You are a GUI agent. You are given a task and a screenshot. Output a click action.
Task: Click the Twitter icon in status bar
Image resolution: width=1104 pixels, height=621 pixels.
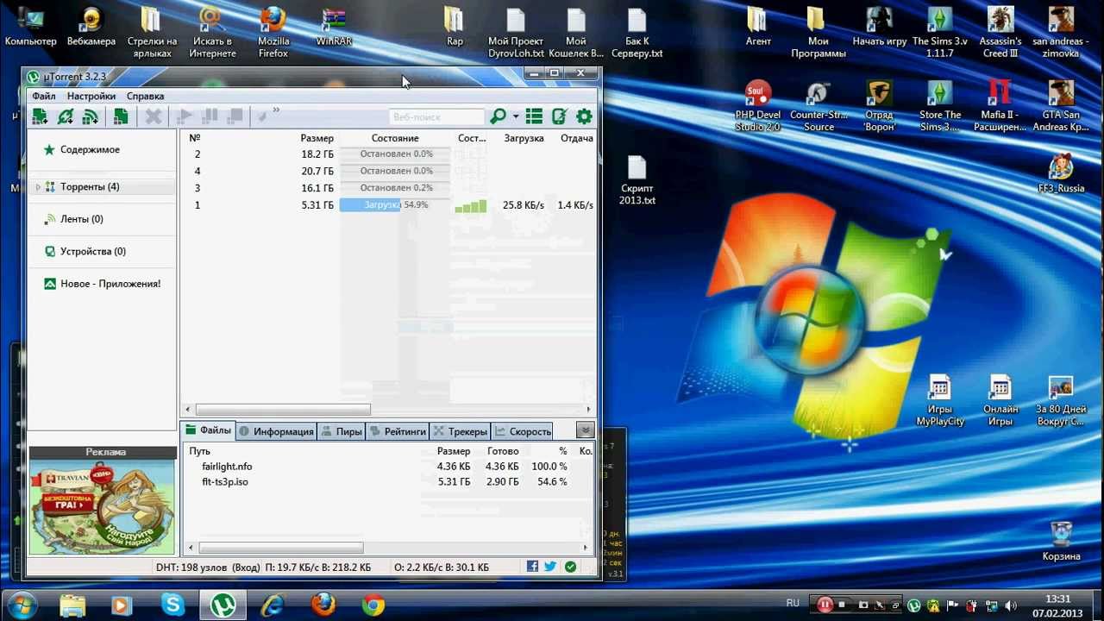point(550,567)
